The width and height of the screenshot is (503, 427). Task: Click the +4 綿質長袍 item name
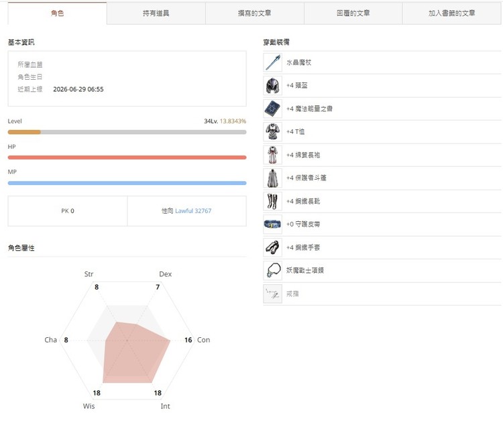click(303, 155)
